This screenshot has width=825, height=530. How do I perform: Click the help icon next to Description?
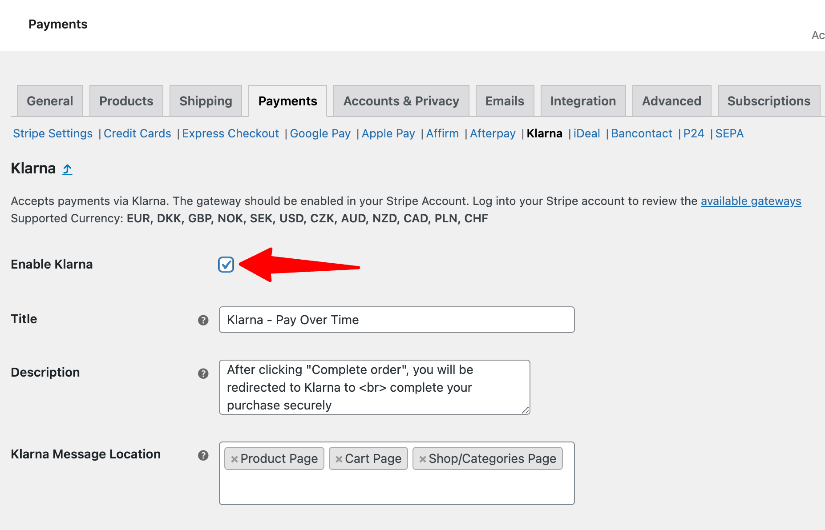click(x=203, y=373)
